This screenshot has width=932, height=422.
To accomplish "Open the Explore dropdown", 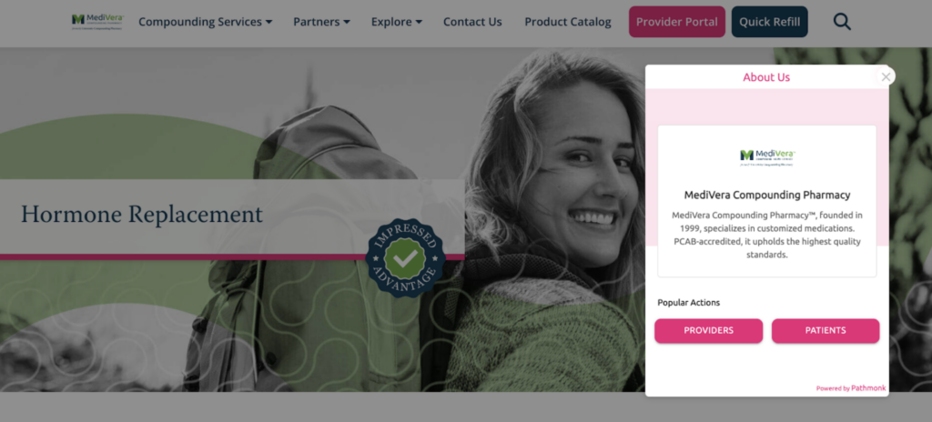I will pos(397,22).
